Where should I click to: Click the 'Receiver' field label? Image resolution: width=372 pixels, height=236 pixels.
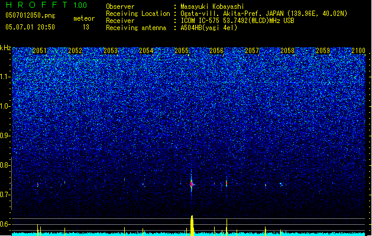(x=120, y=21)
